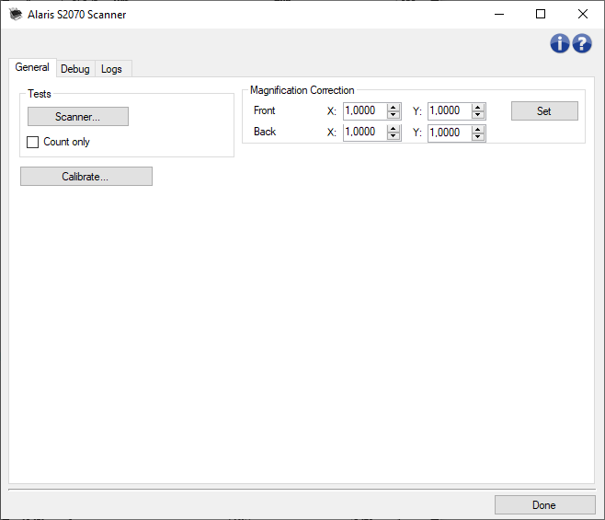Enable the Count only checkbox
The image size is (605, 520).
[x=33, y=142]
